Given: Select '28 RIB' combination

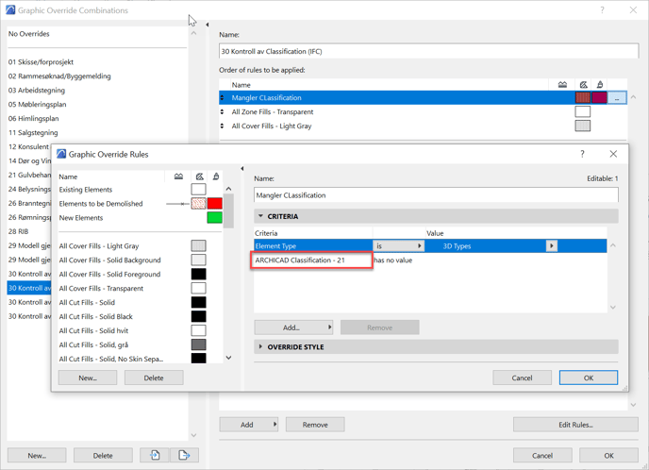Looking at the screenshot, I should (x=29, y=231).
